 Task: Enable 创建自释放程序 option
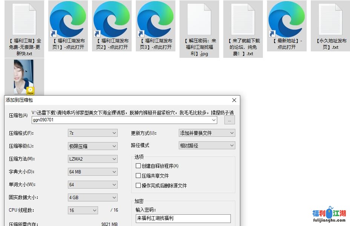pos(138,166)
